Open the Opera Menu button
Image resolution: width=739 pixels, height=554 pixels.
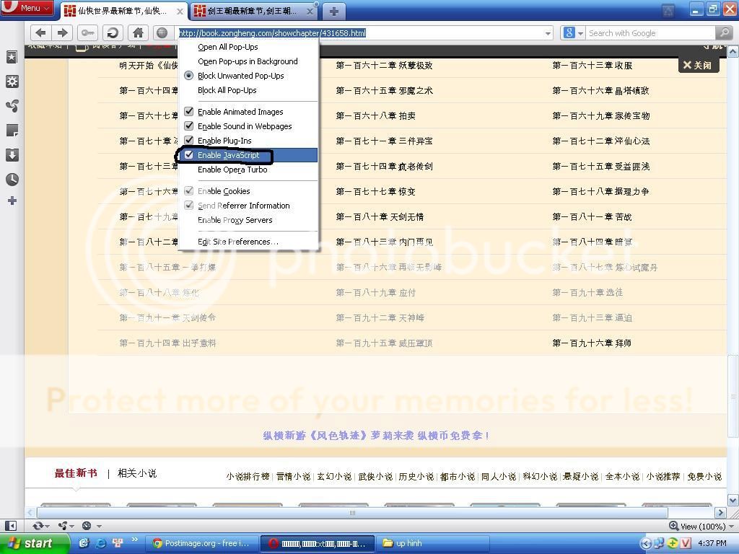[27, 8]
